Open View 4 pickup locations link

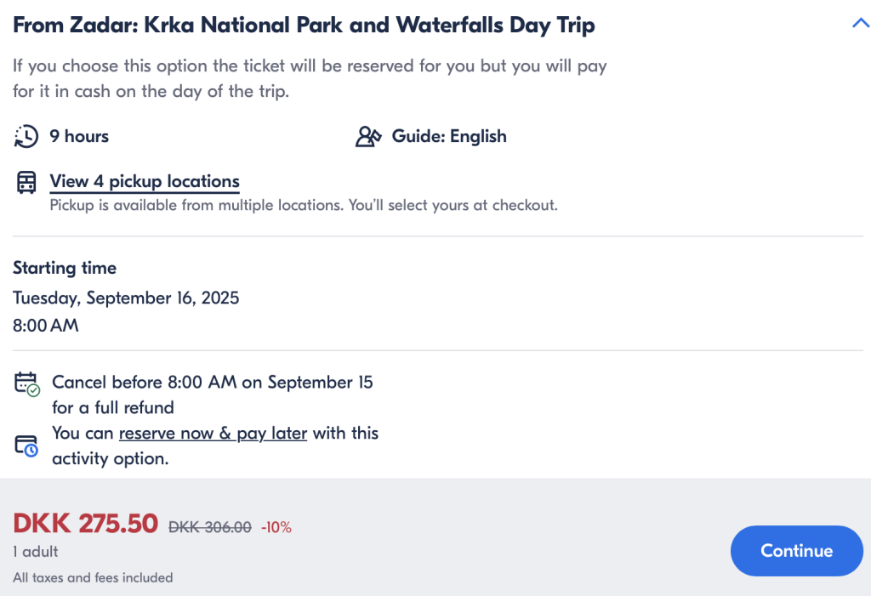145,181
